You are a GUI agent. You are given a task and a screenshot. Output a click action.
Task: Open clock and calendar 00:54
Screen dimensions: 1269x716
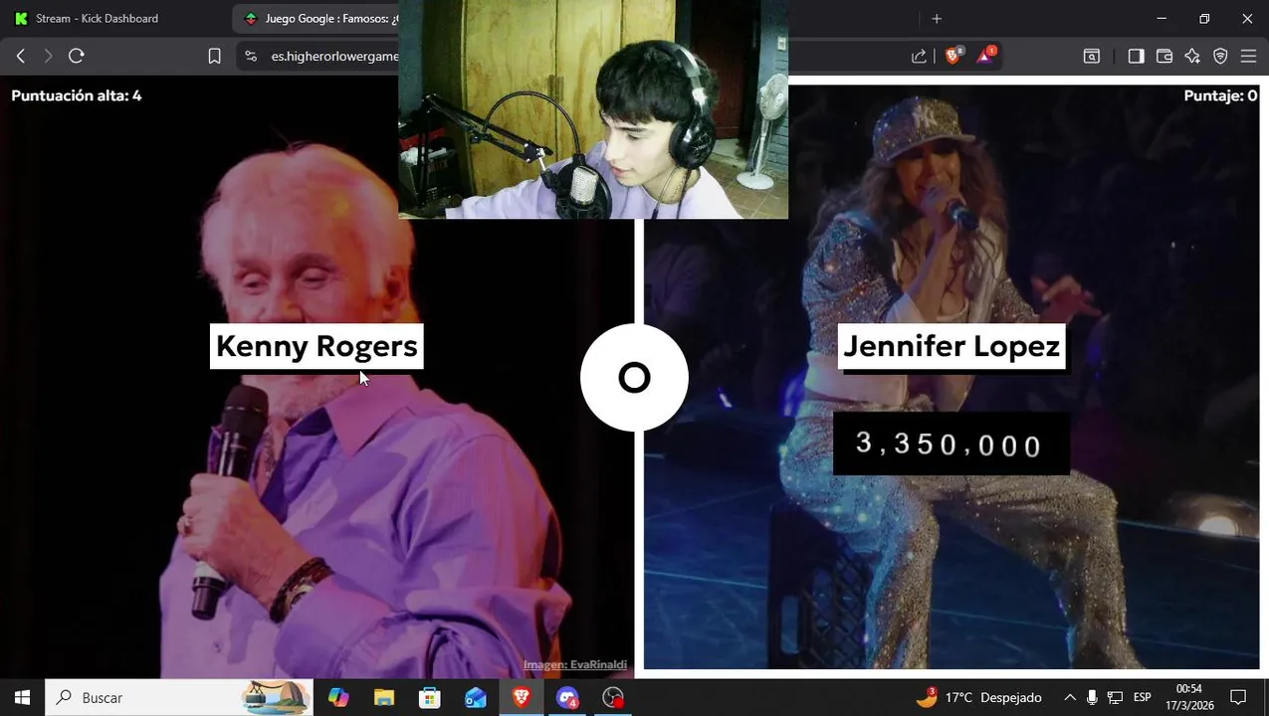1189,697
